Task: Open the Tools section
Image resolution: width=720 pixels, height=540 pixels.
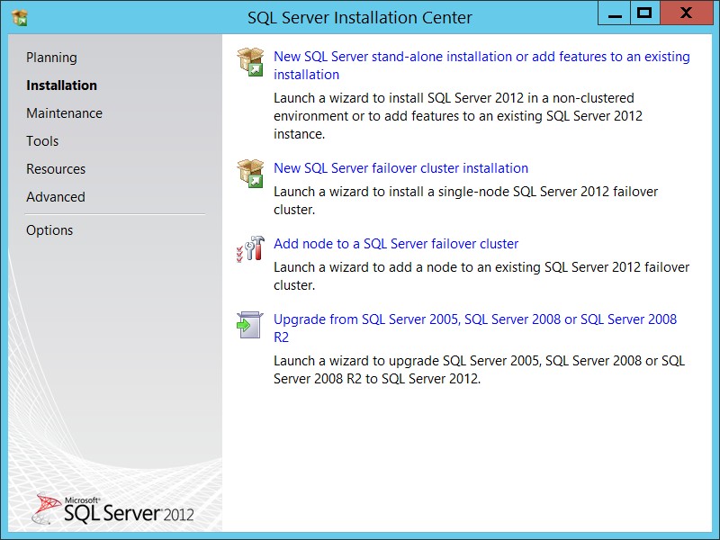Action: 42,141
